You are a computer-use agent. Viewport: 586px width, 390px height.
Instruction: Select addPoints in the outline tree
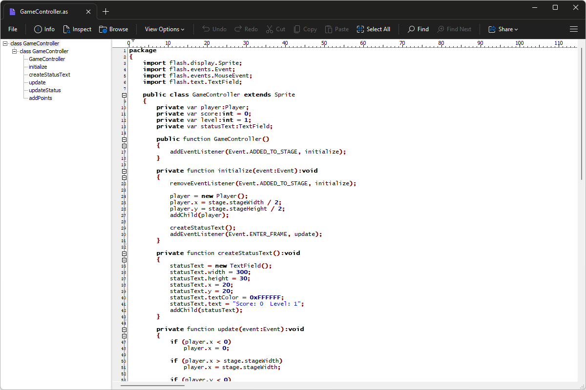tap(41, 98)
